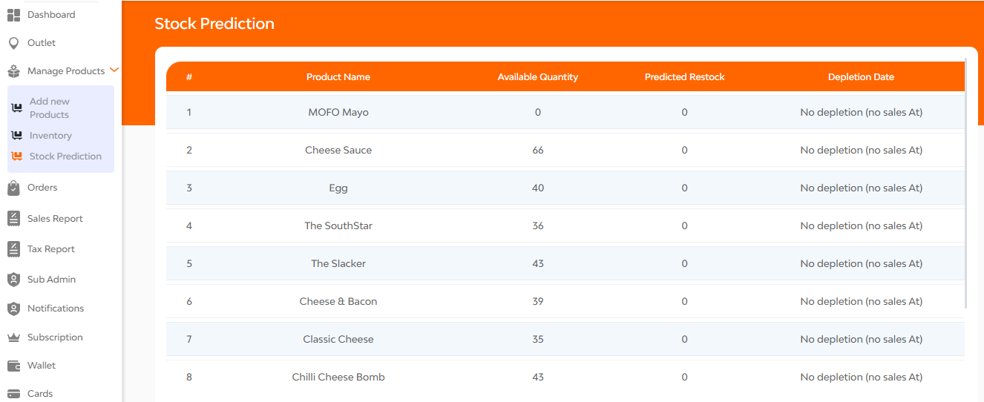This screenshot has width=984, height=402.
Task: Open Add new Products submenu item
Action: click(49, 108)
